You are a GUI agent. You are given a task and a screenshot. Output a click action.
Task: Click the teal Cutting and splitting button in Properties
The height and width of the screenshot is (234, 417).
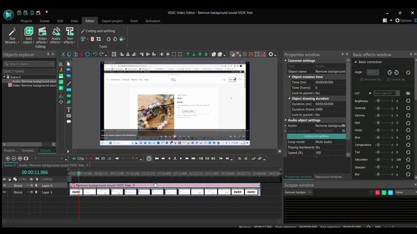click(316, 136)
